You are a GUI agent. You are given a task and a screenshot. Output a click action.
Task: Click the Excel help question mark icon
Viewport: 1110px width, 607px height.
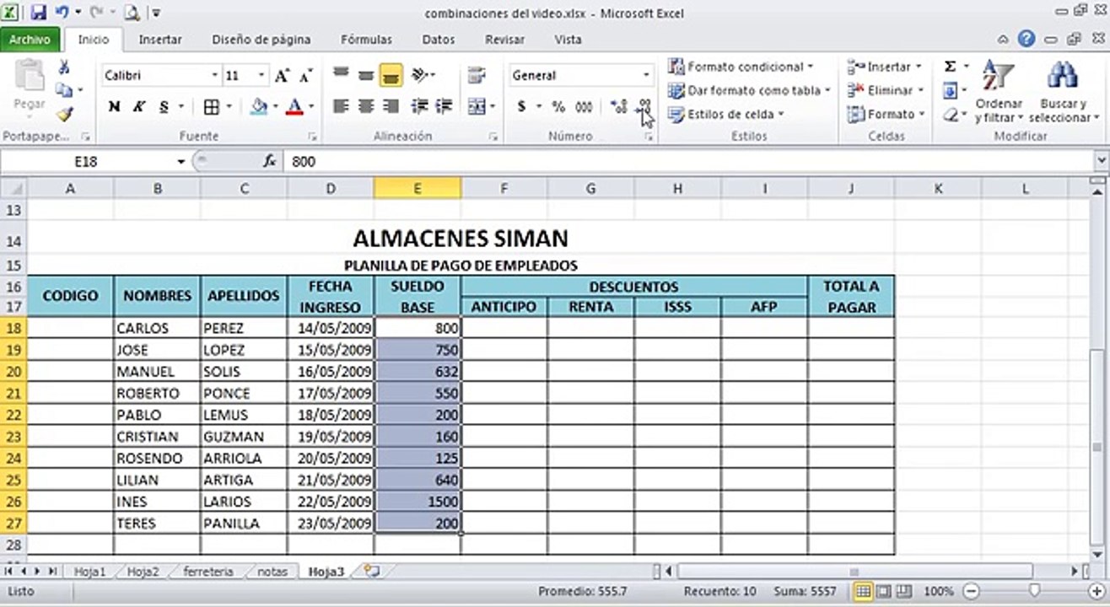click(x=1026, y=39)
